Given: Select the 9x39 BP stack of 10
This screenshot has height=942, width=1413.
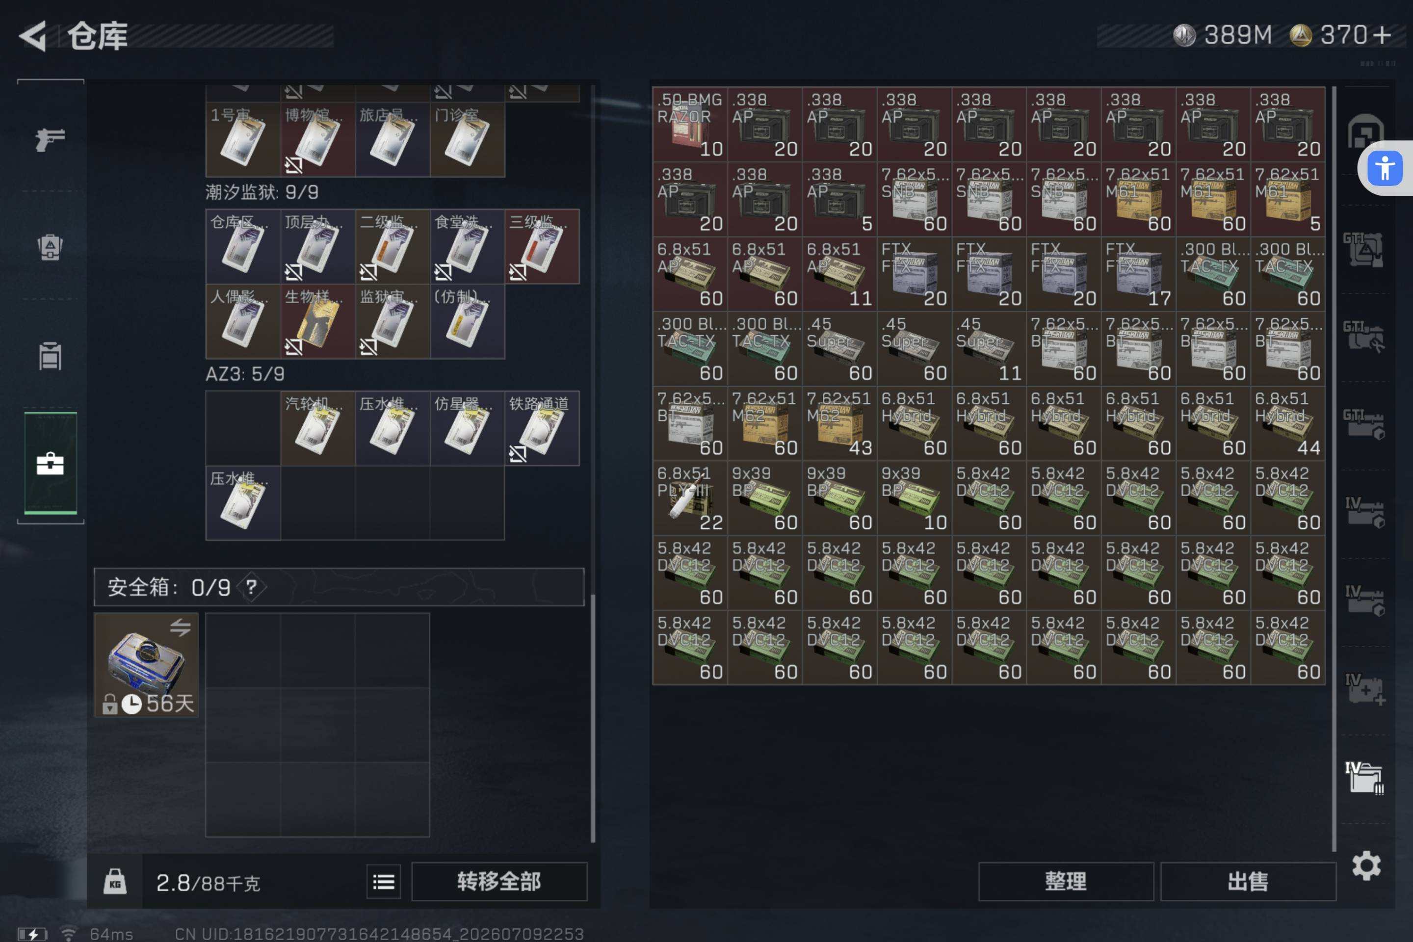Looking at the screenshot, I should tap(915, 498).
